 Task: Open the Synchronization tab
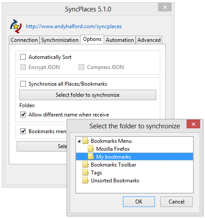pos(60,40)
